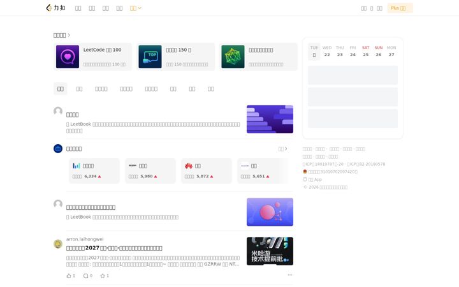459x287 pixels.
Task: Click arron.laihongwei's yellow avatar
Action: pyautogui.click(x=58, y=244)
